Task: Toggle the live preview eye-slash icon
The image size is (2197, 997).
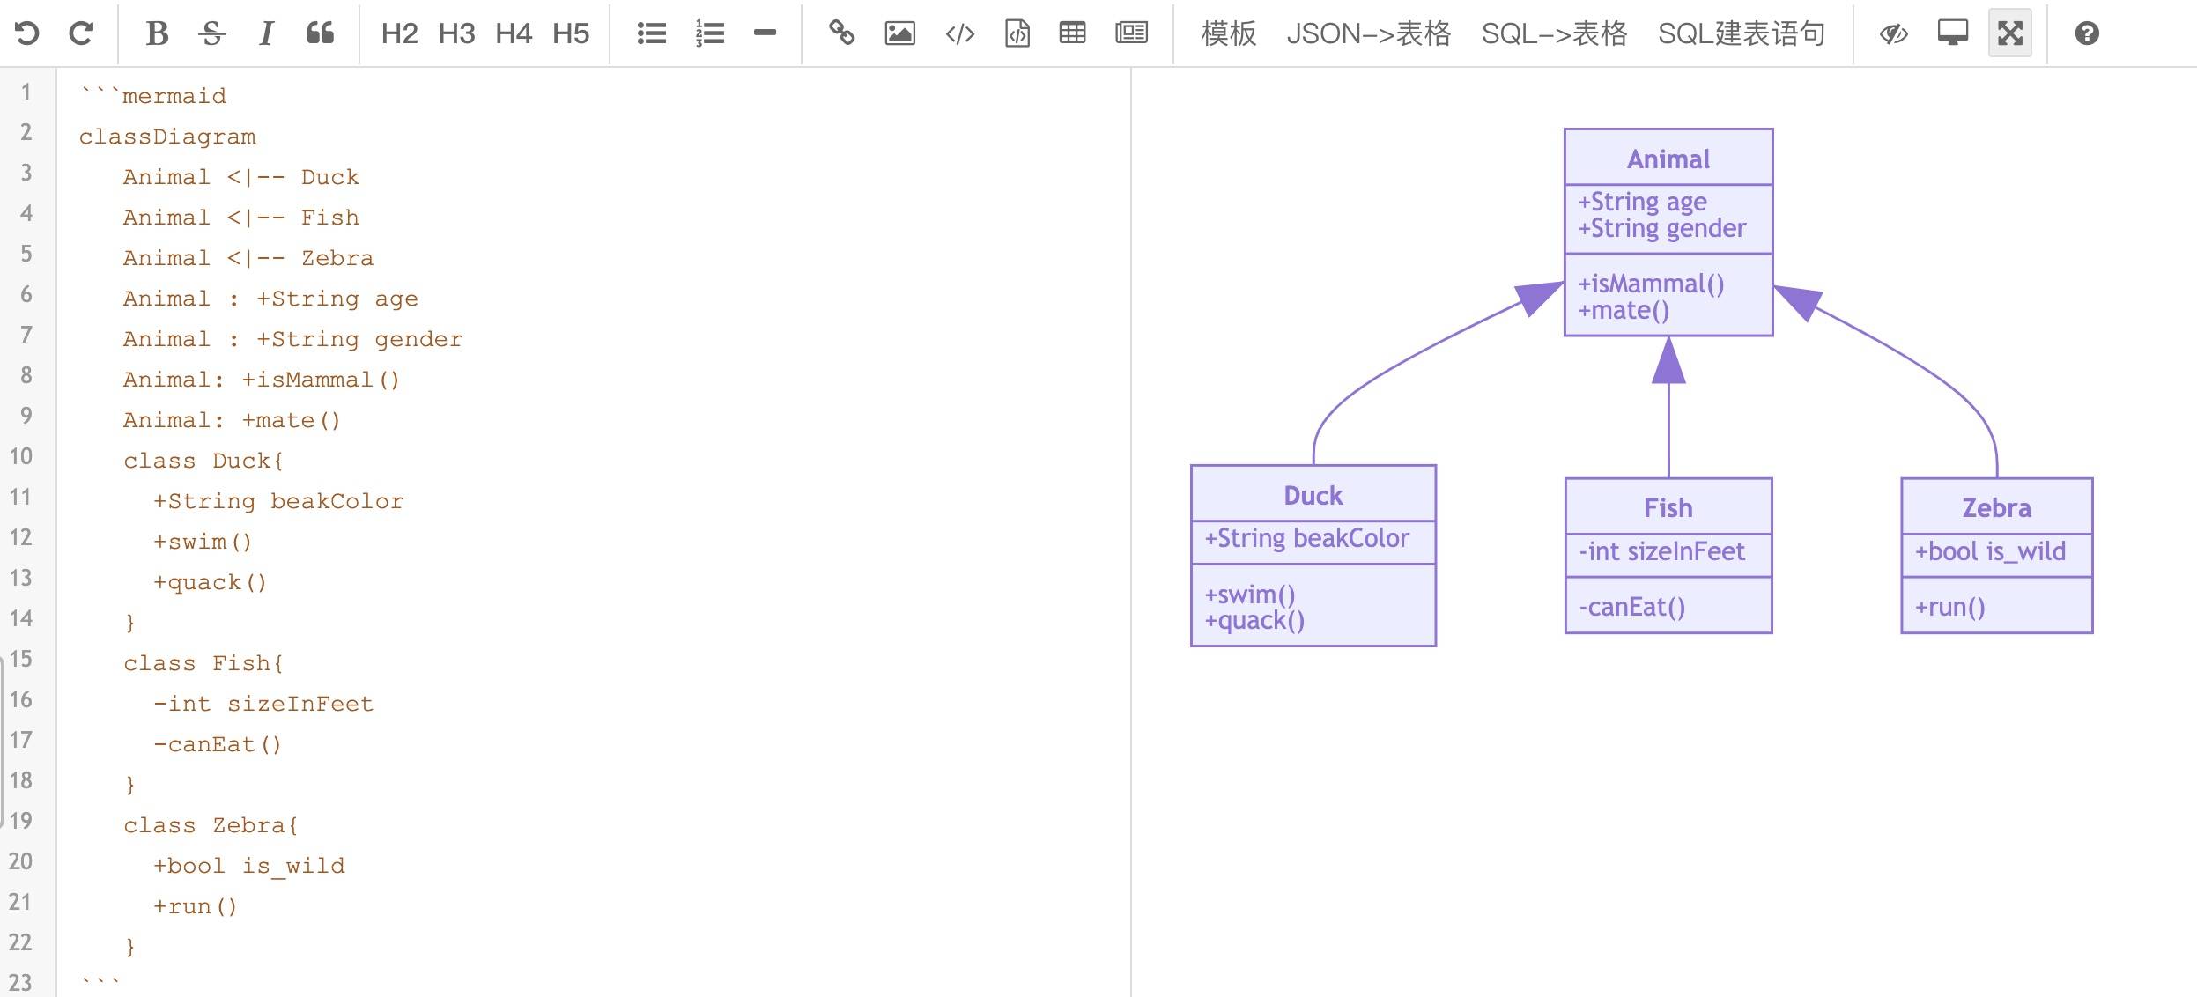Action: pos(1893,33)
